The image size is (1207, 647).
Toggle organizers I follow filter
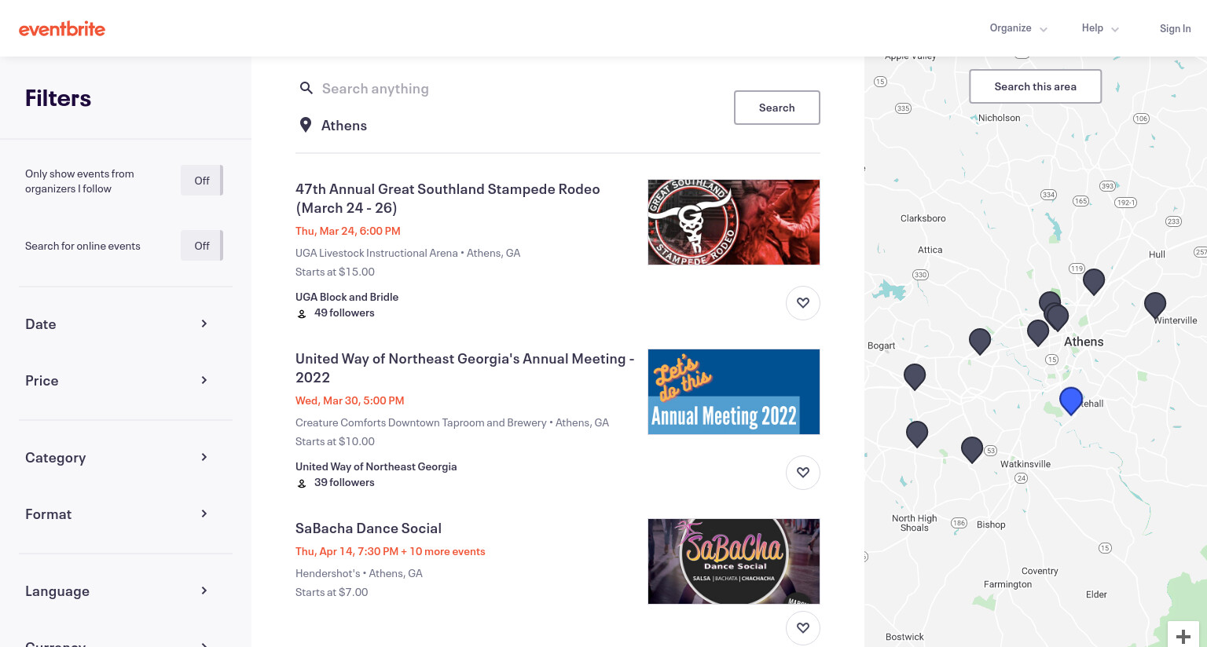202,181
